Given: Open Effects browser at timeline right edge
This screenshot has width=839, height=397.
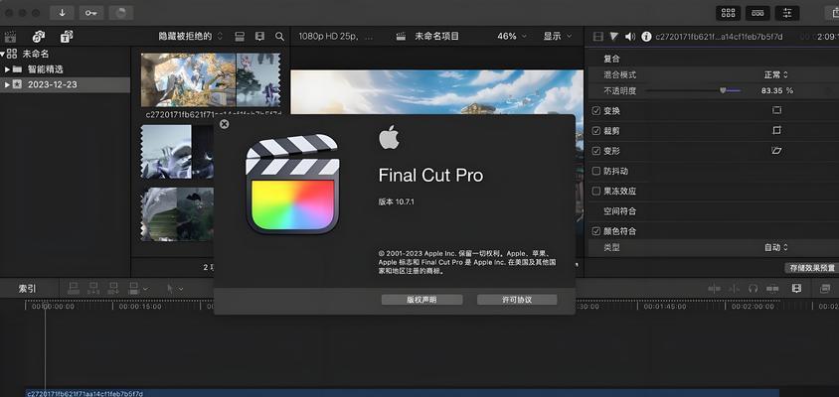Looking at the screenshot, I should tap(825, 289).
